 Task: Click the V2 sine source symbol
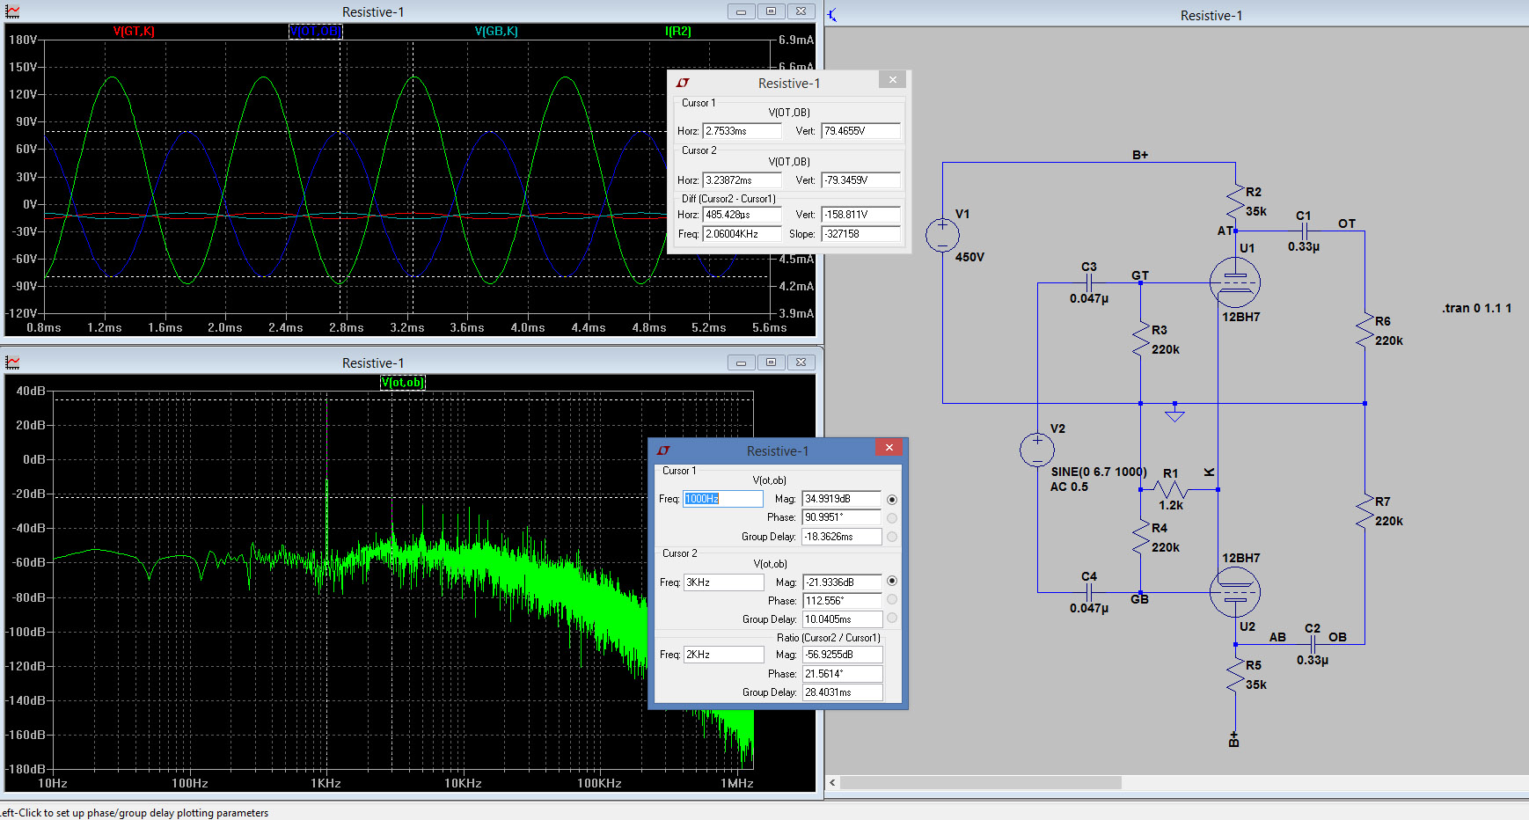[1037, 450]
